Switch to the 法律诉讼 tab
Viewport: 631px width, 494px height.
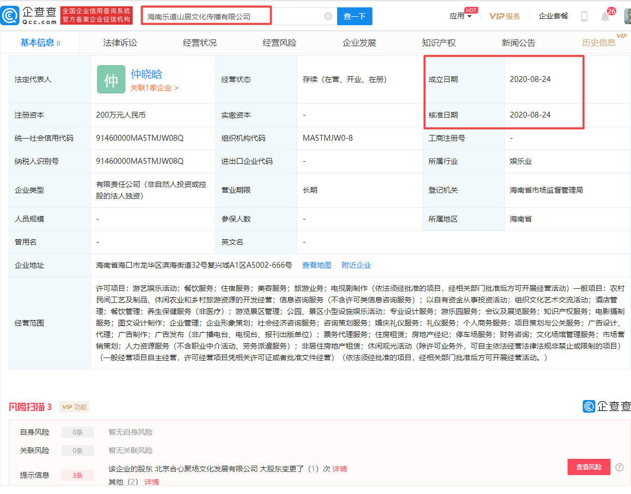[x=120, y=43]
